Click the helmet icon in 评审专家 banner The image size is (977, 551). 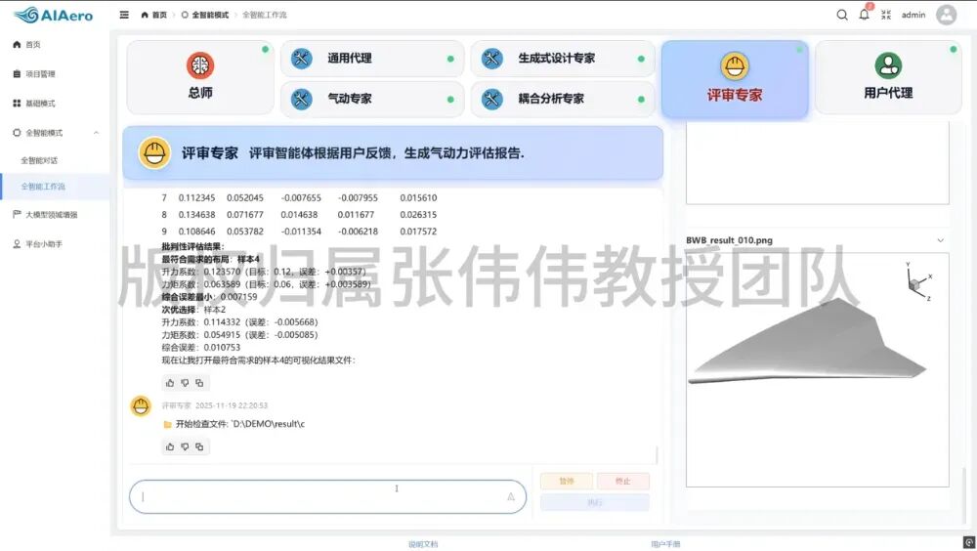pyautogui.click(x=154, y=152)
